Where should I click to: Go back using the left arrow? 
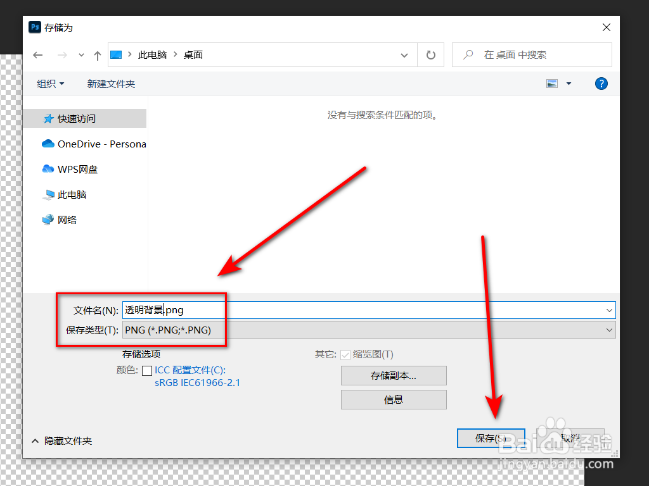coord(37,55)
